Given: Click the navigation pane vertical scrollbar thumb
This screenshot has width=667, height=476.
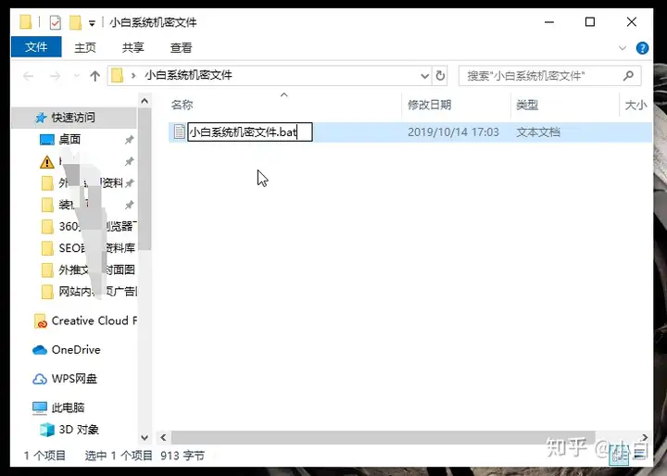Looking at the screenshot, I should (x=145, y=179).
